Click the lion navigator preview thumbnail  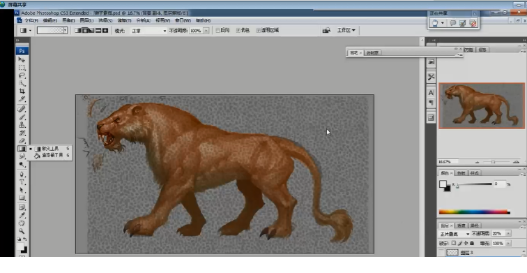482,105
